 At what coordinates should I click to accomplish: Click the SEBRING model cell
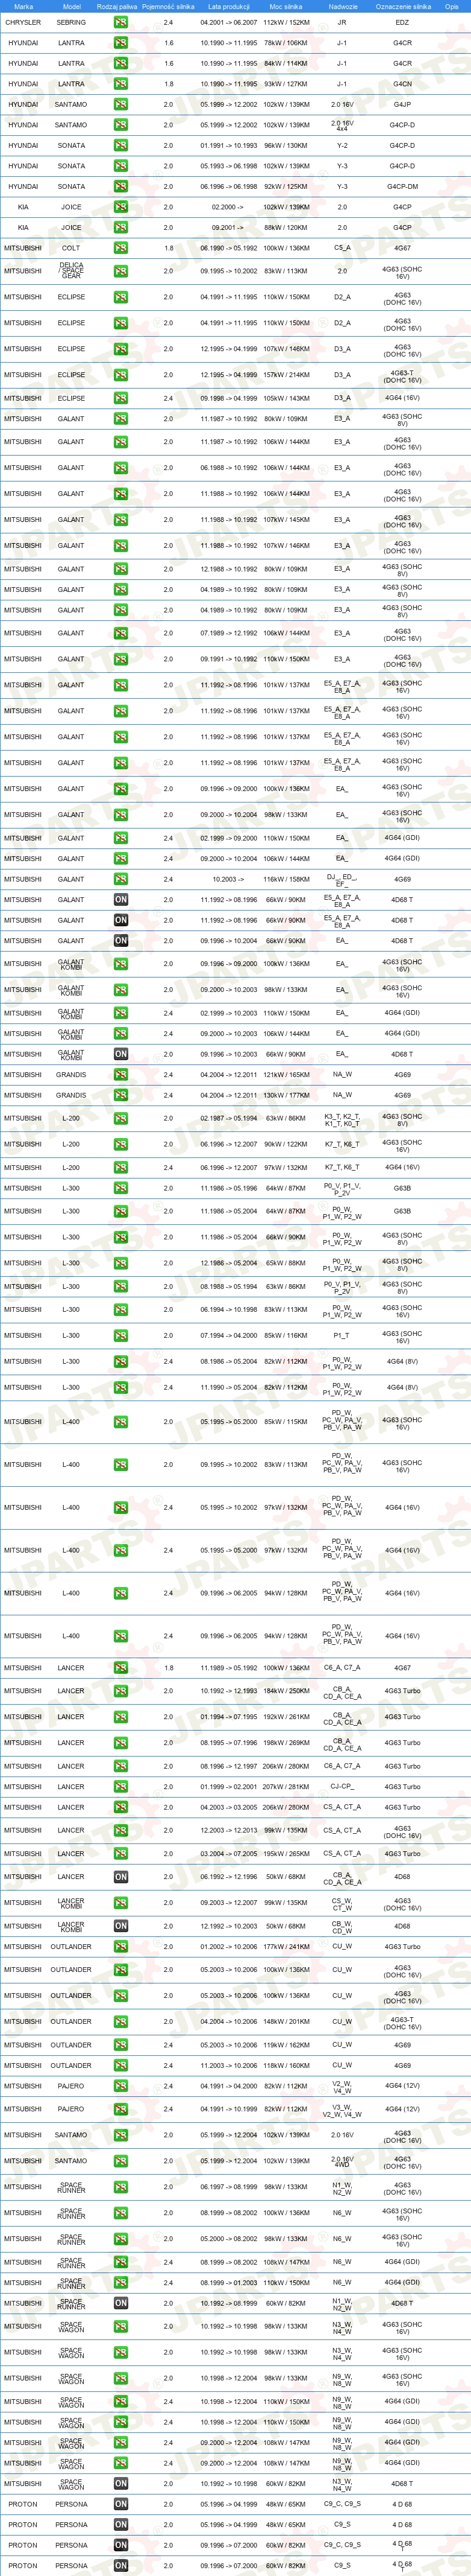(71, 22)
